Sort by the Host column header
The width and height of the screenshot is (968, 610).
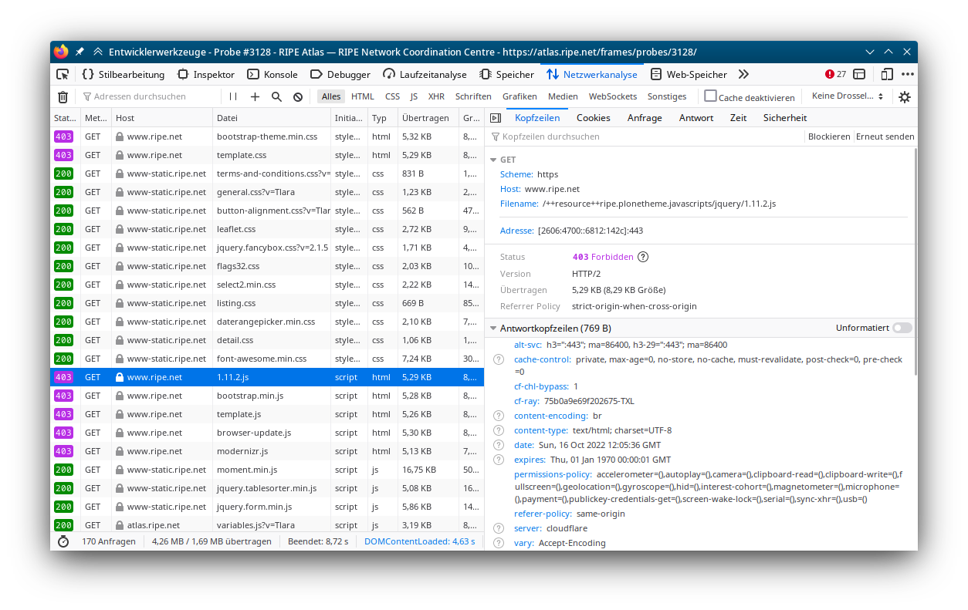pos(162,118)
